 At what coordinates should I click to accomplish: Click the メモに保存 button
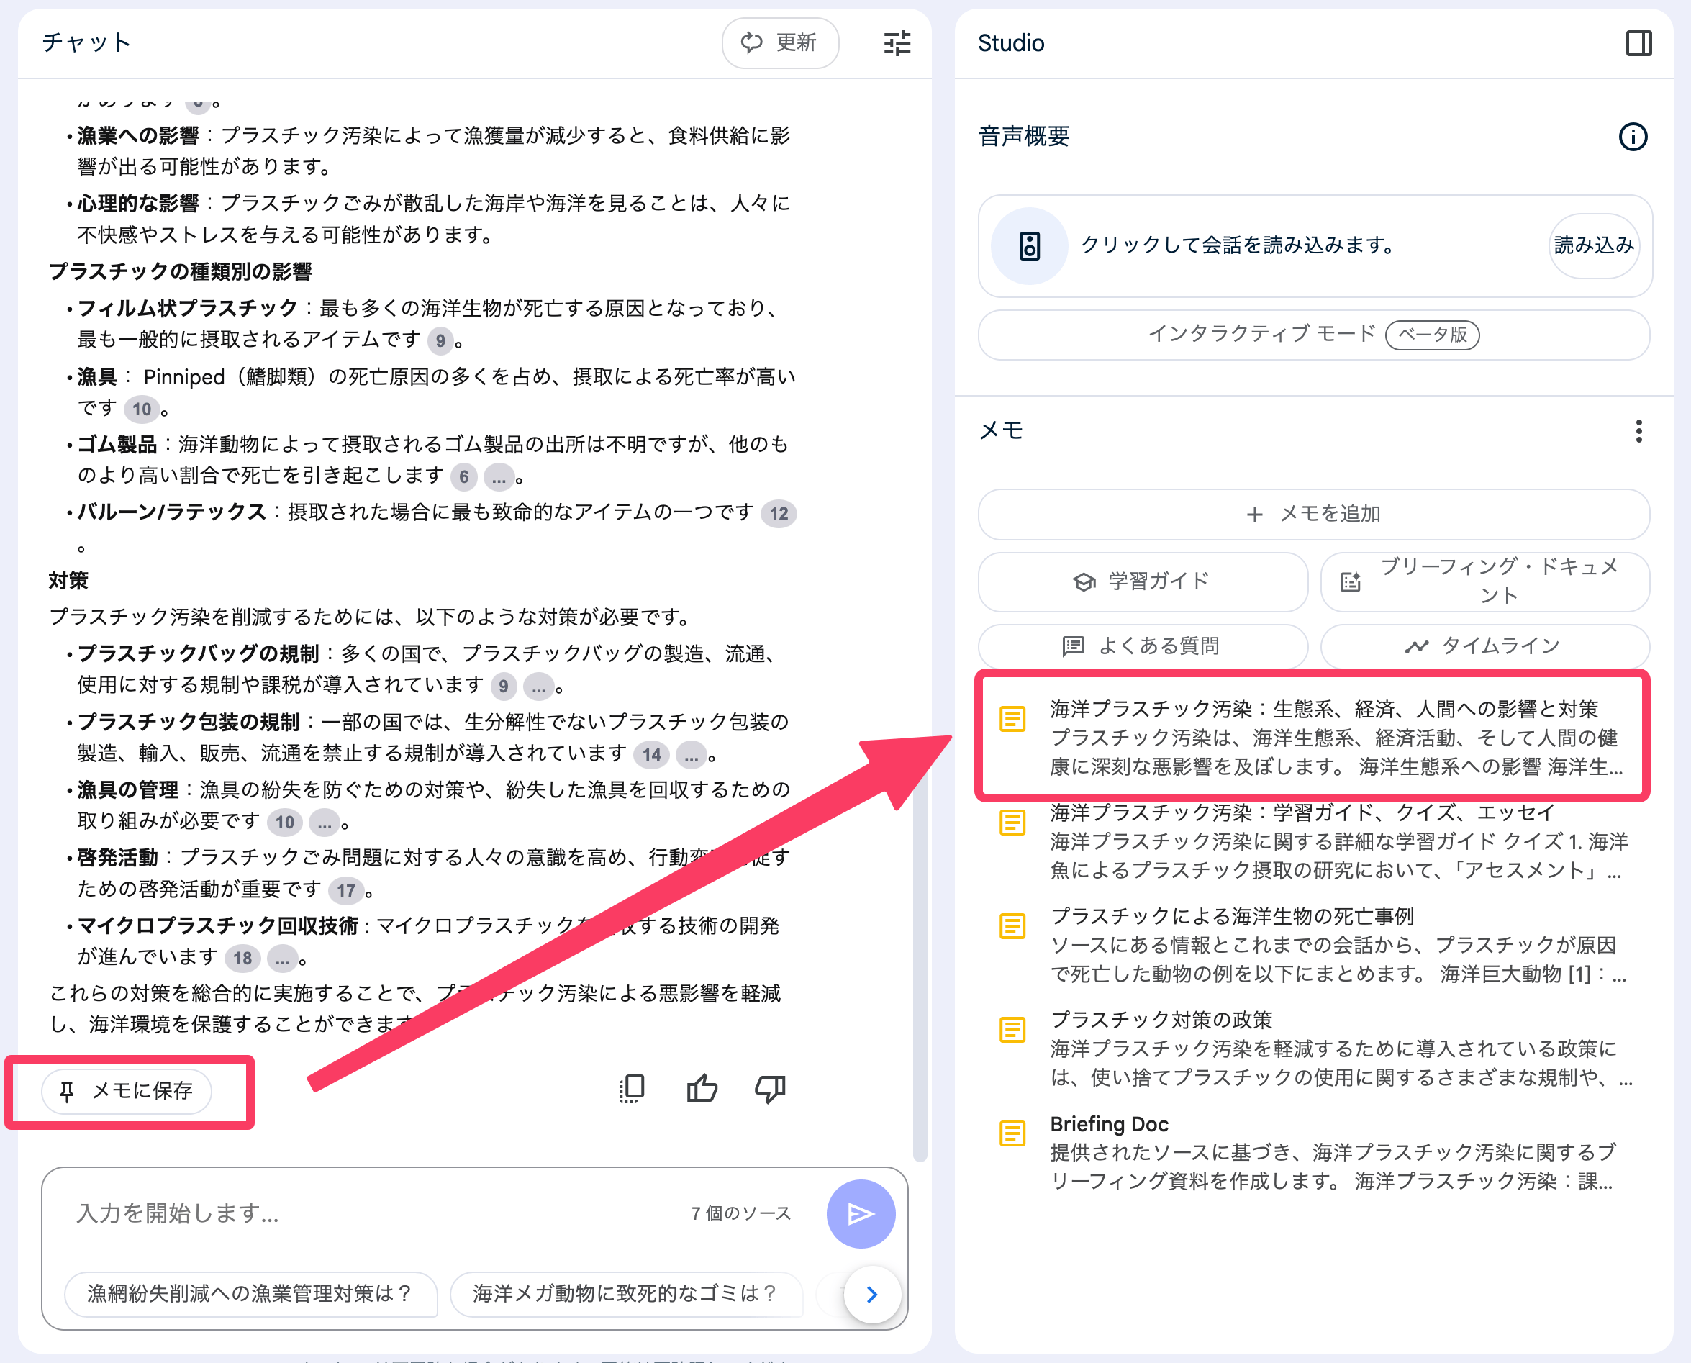pos(127,1090)
